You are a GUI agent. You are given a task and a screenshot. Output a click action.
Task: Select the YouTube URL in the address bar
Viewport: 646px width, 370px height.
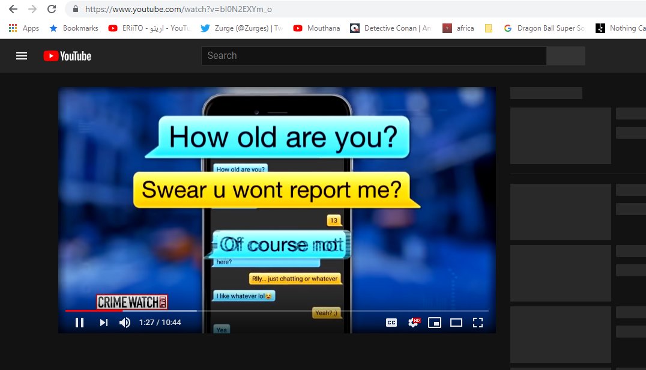(178, 9)
